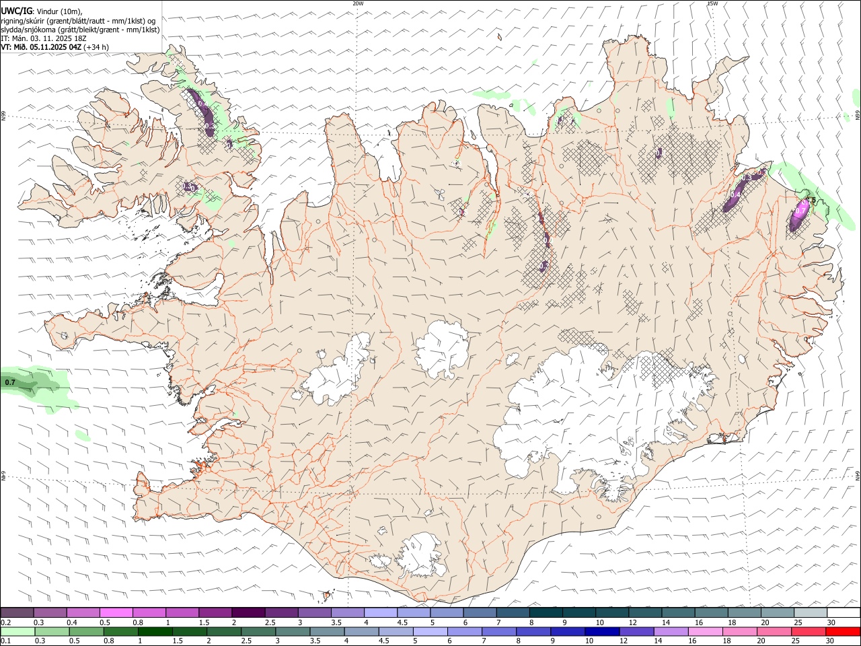Pick the white swatch after 30 in top row
The width and height of the screenshot is (861, 646).
pos(844,612)
